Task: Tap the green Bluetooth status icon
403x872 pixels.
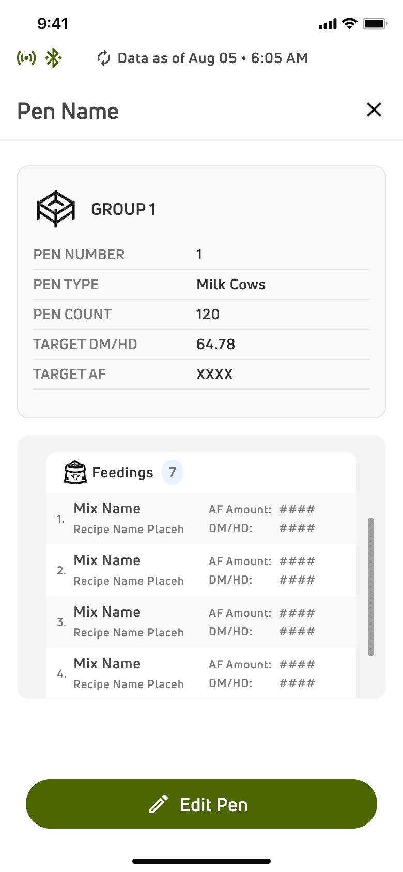Action: (x=53, y=58)
